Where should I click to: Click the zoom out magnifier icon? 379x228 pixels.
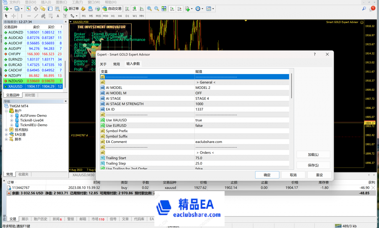[157, 8]
